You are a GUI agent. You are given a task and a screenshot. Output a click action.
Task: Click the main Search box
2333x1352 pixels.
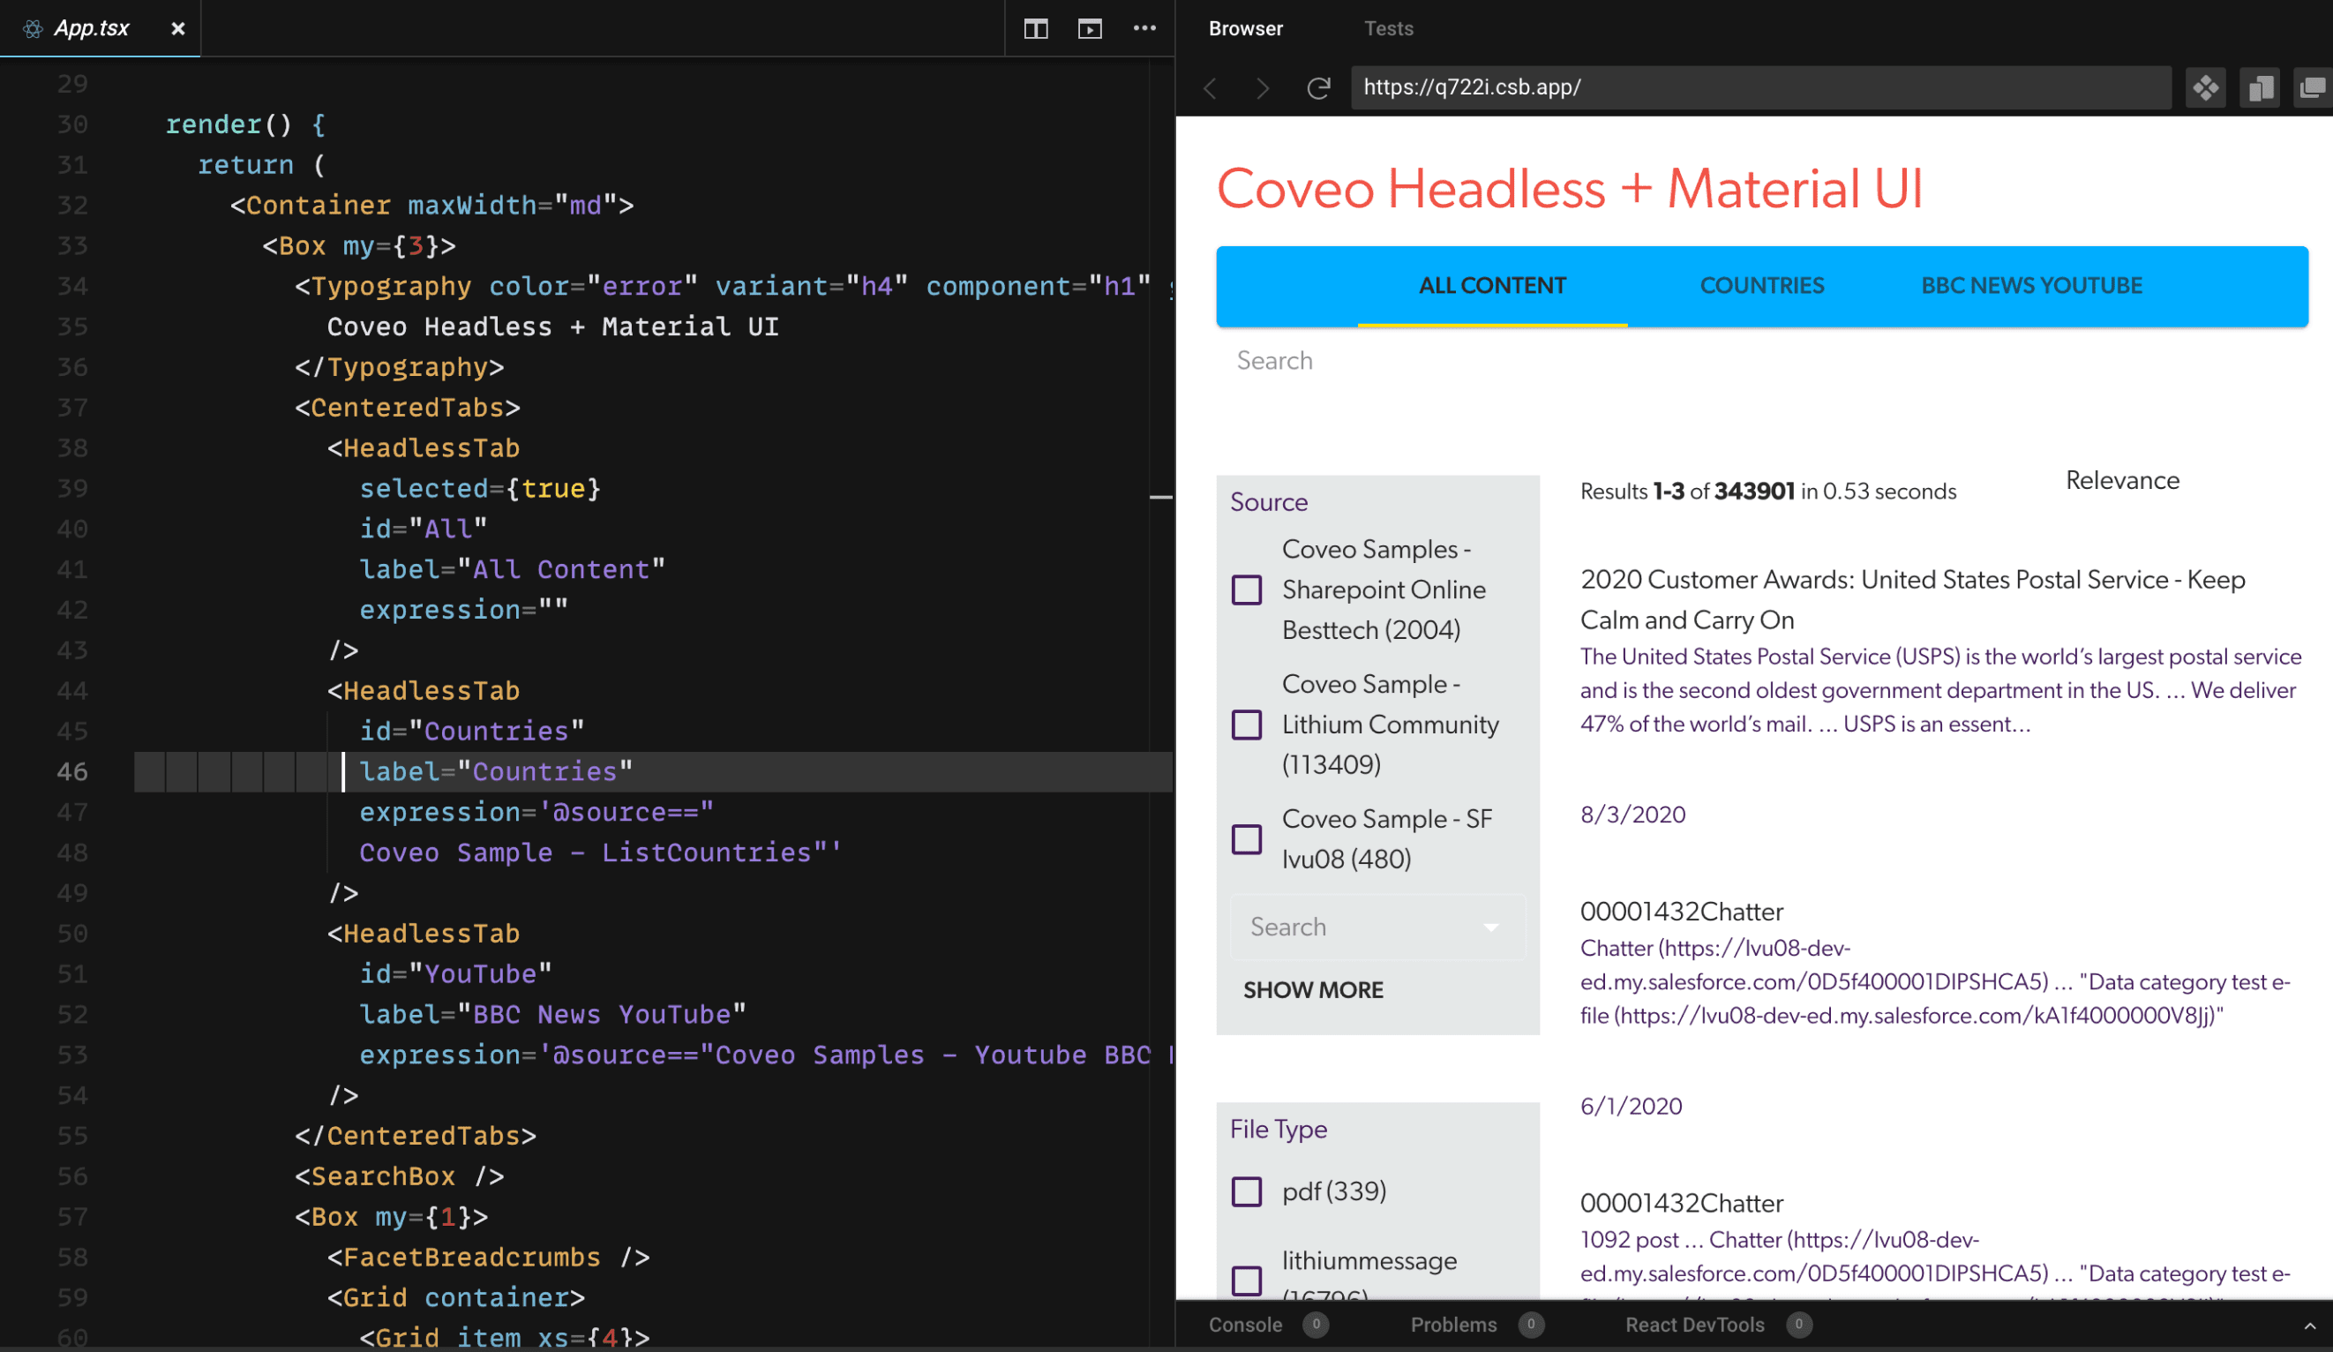click(1761, 360)
